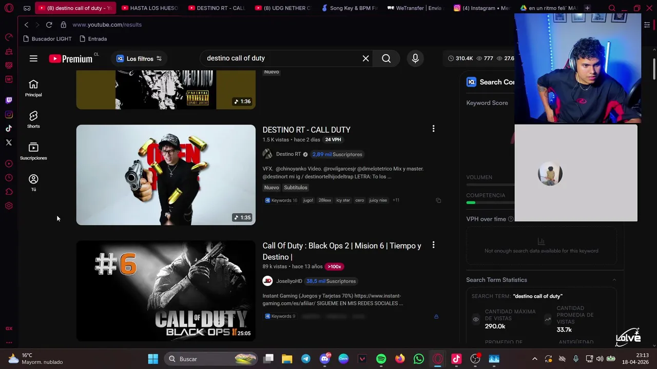This screenshot has height=369, width=657.
Task: Show hidden system tray icons chevron
Action: [x=534, y=359]
